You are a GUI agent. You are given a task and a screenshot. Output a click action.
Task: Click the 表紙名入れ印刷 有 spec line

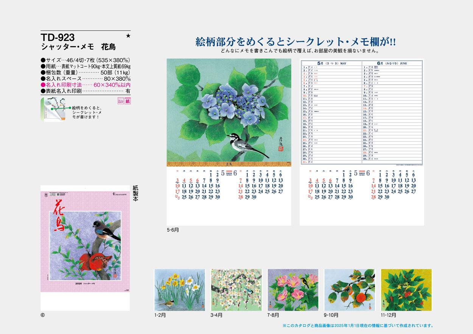click(x=86, y=91)
